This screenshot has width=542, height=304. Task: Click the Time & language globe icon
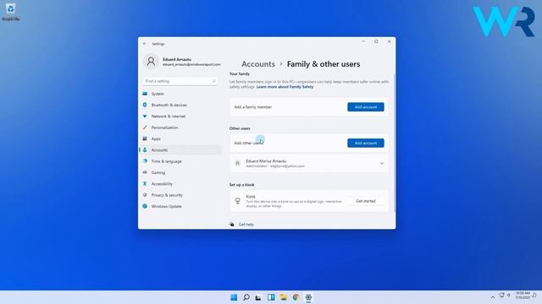coord(145,161)
